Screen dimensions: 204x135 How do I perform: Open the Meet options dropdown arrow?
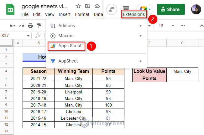coord(150,9)
